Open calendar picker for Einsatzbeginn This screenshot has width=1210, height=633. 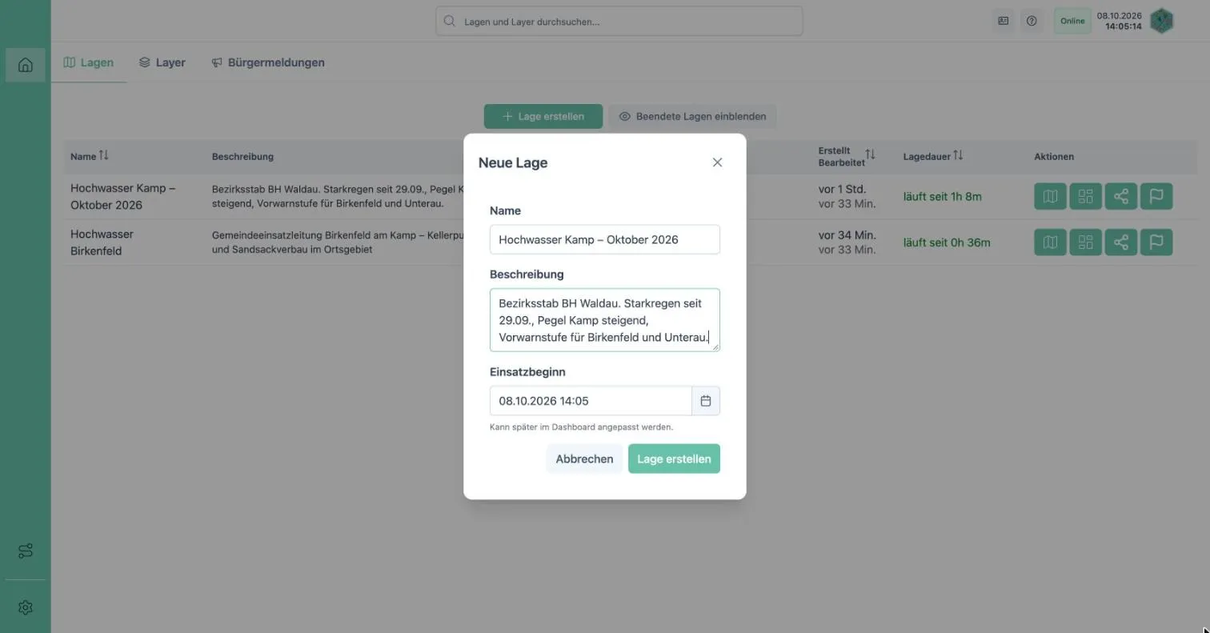coord(706,401)
